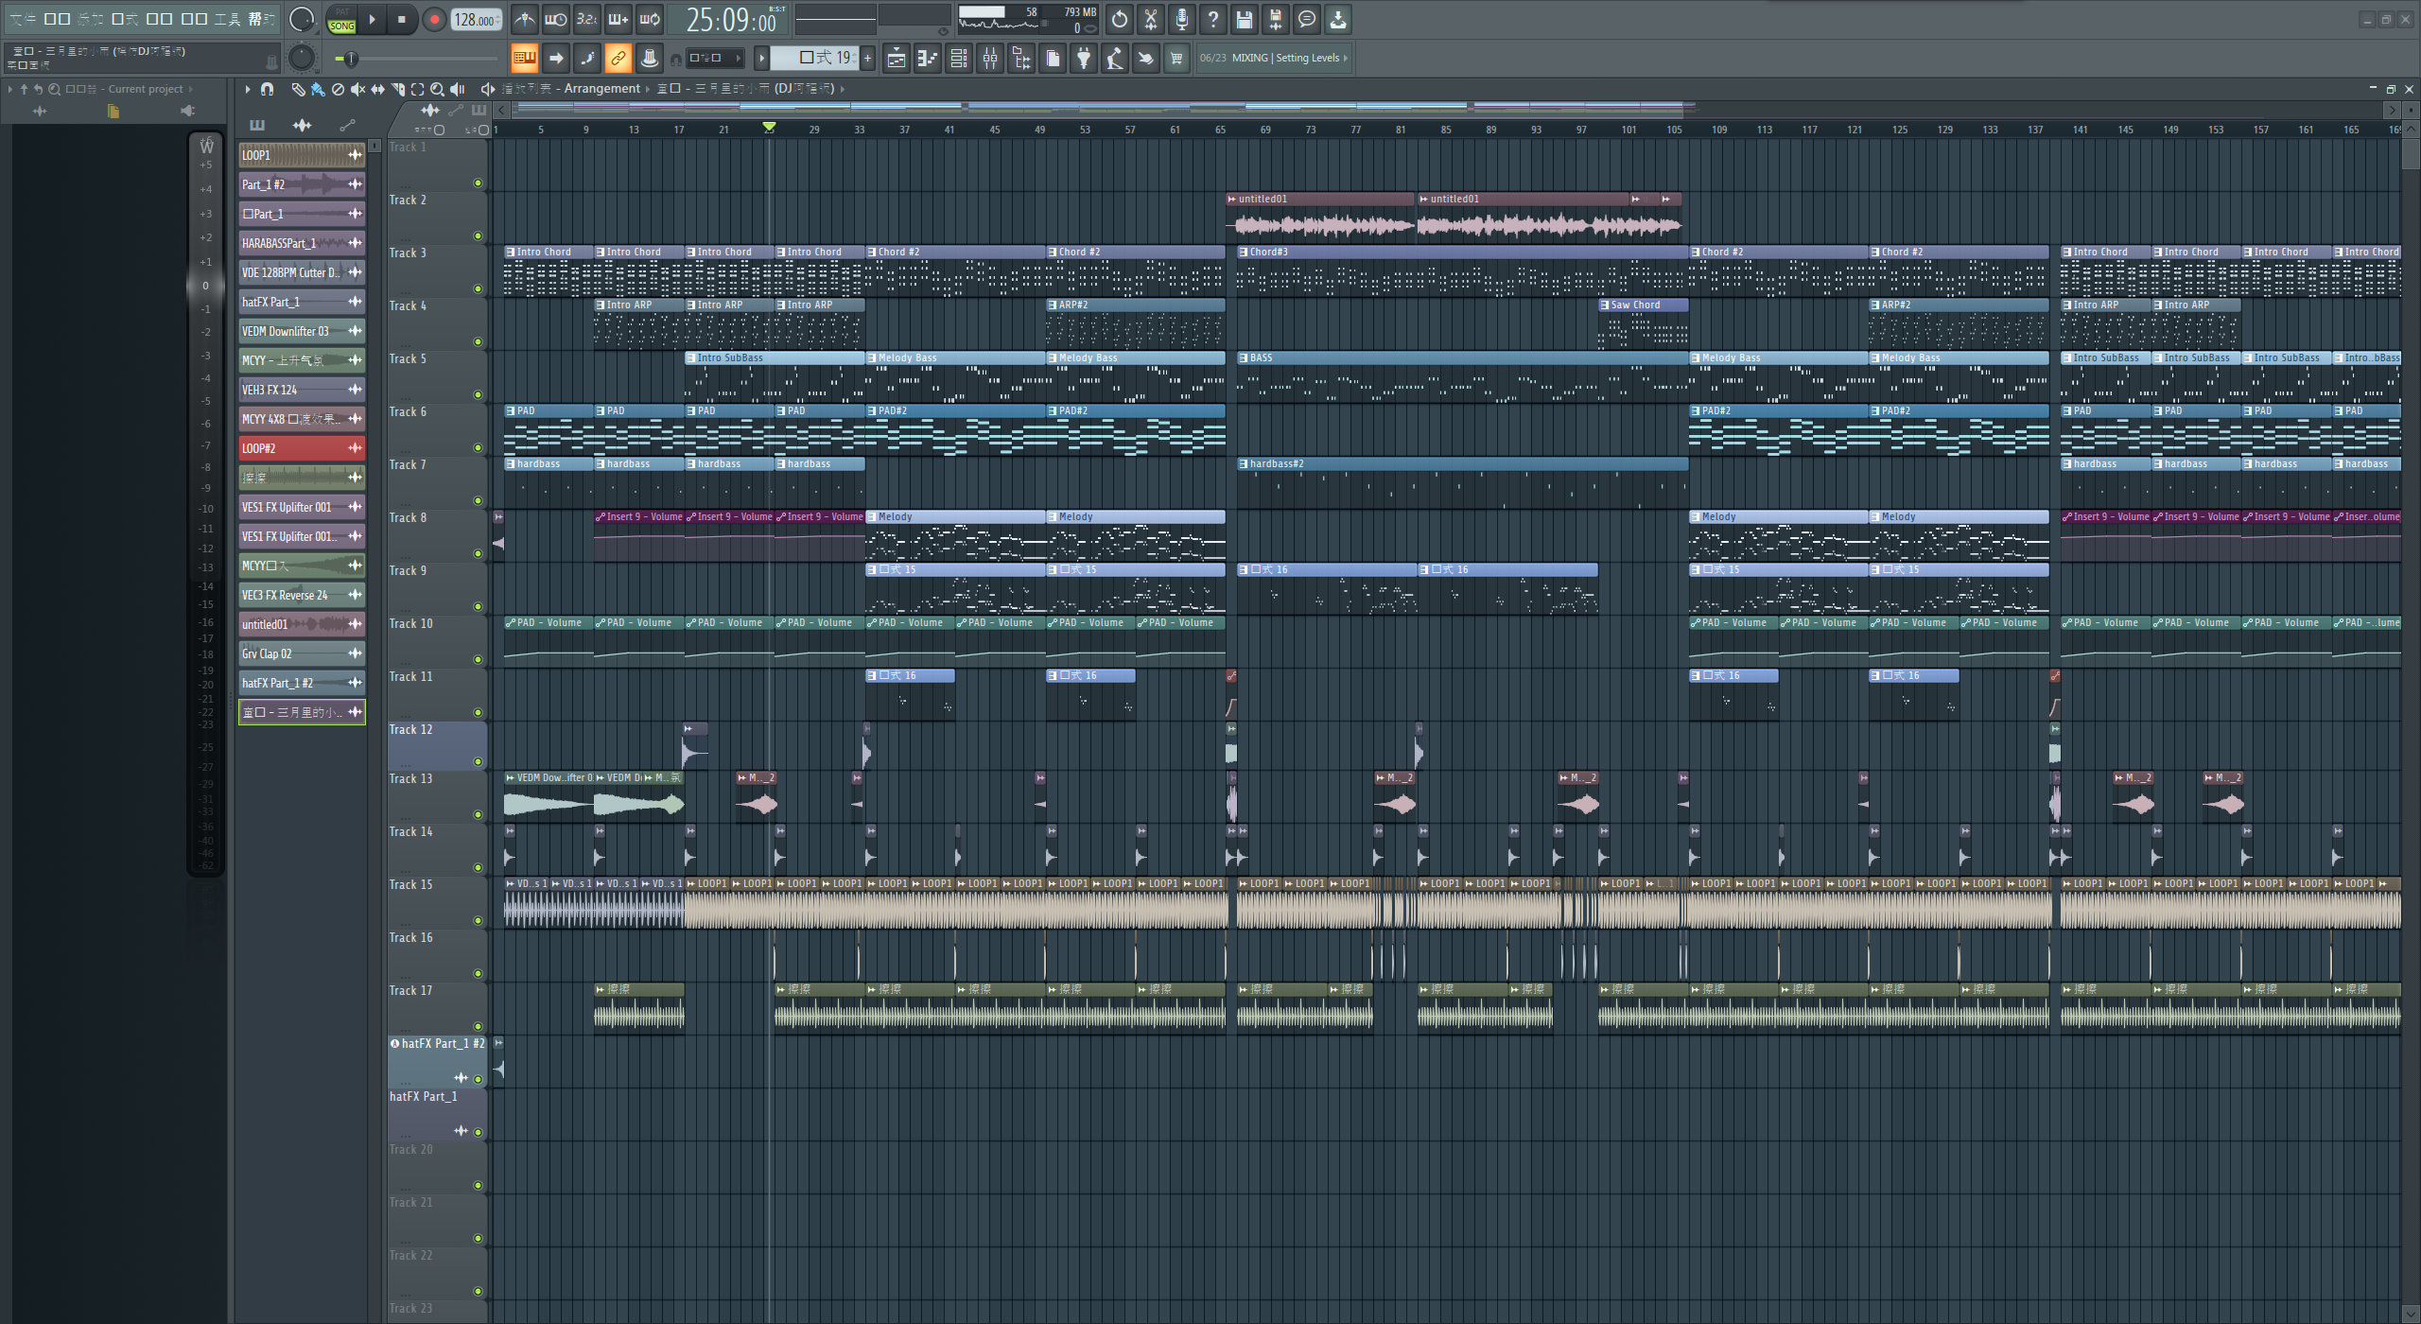Mute Track 3 using its green dot
Screen dimensions: 2421x1324
478,289
